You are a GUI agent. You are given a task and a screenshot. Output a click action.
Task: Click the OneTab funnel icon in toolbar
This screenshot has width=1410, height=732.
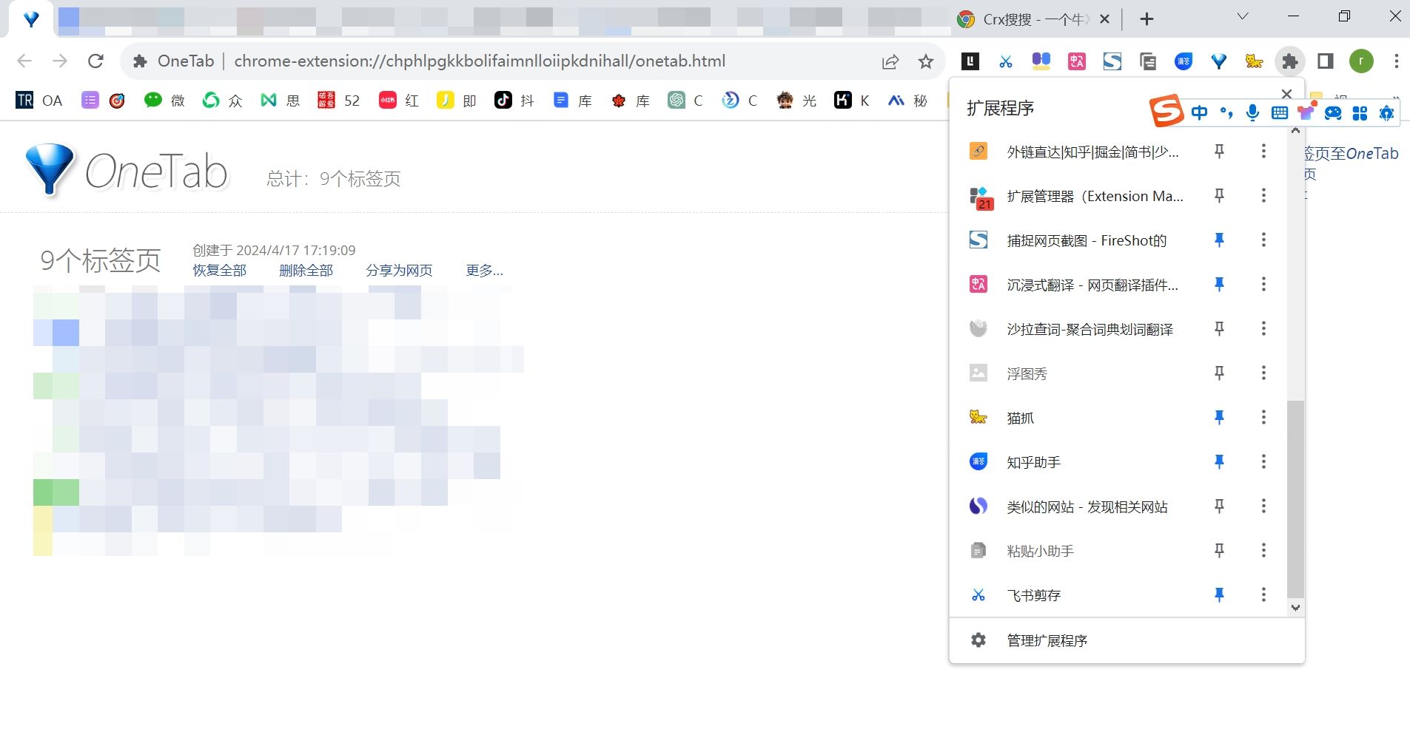coord(1218,61)
